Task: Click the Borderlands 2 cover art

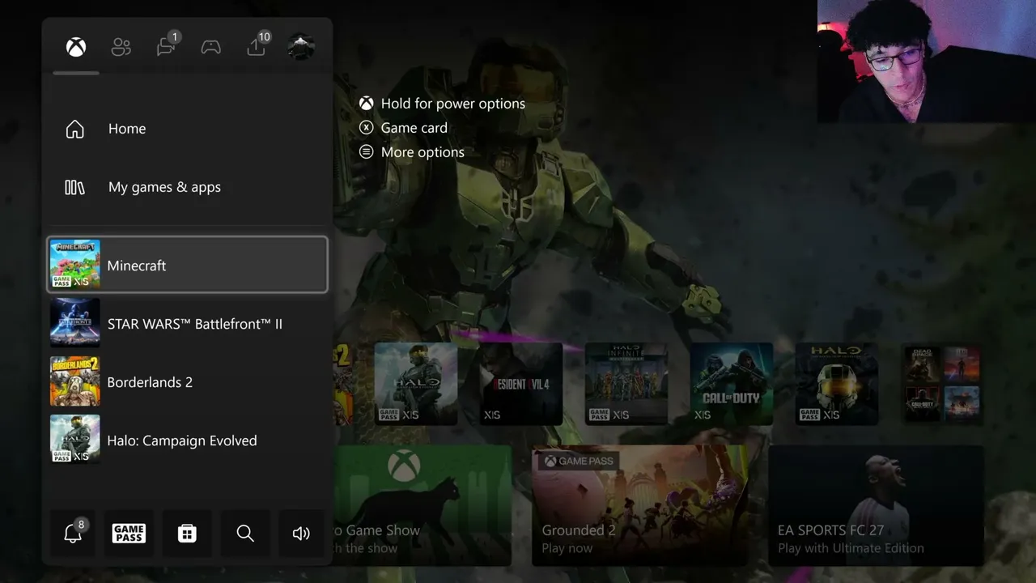Action: [x=75, y=381]
